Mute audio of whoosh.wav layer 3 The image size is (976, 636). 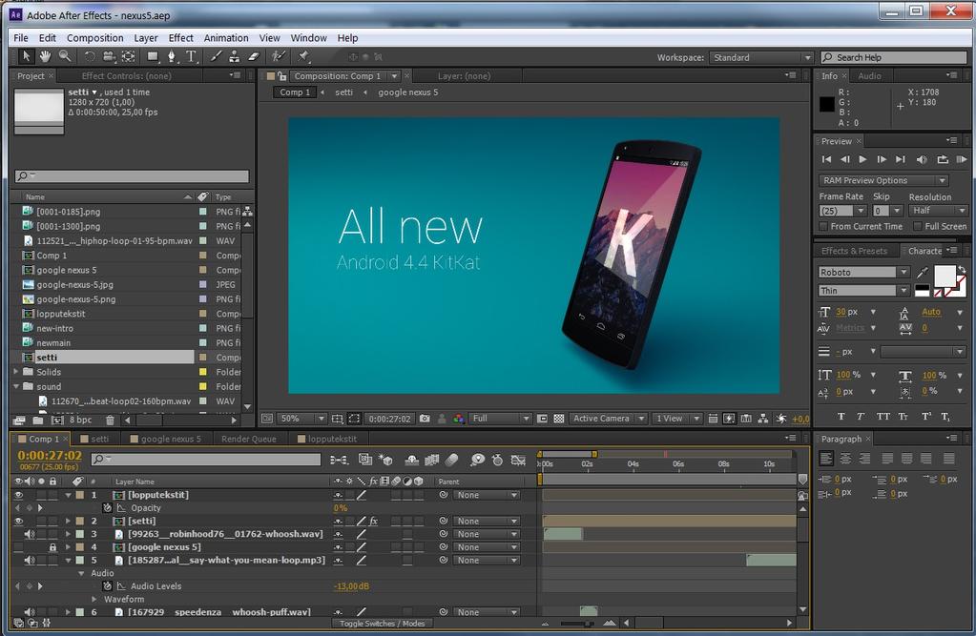pyautogui.click(x=30, y=535)
